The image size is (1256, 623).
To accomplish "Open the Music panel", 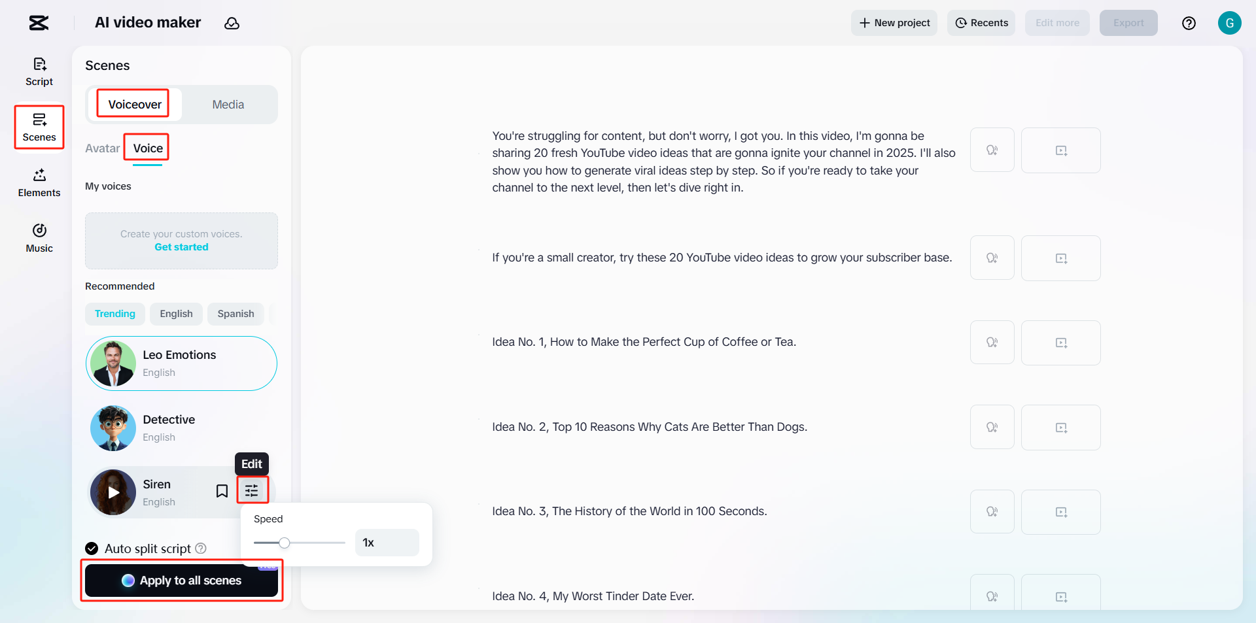I will pyautogui.click(x=39, y=237).
